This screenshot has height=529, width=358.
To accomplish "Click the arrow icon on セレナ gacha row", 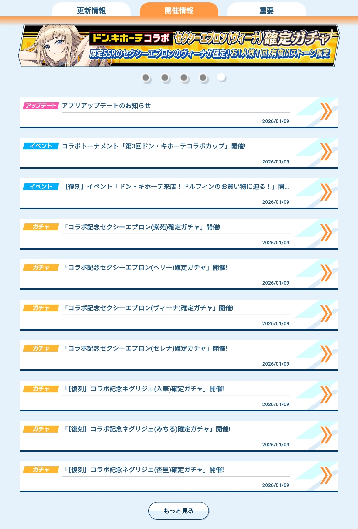I will click(x=326, y=354).
